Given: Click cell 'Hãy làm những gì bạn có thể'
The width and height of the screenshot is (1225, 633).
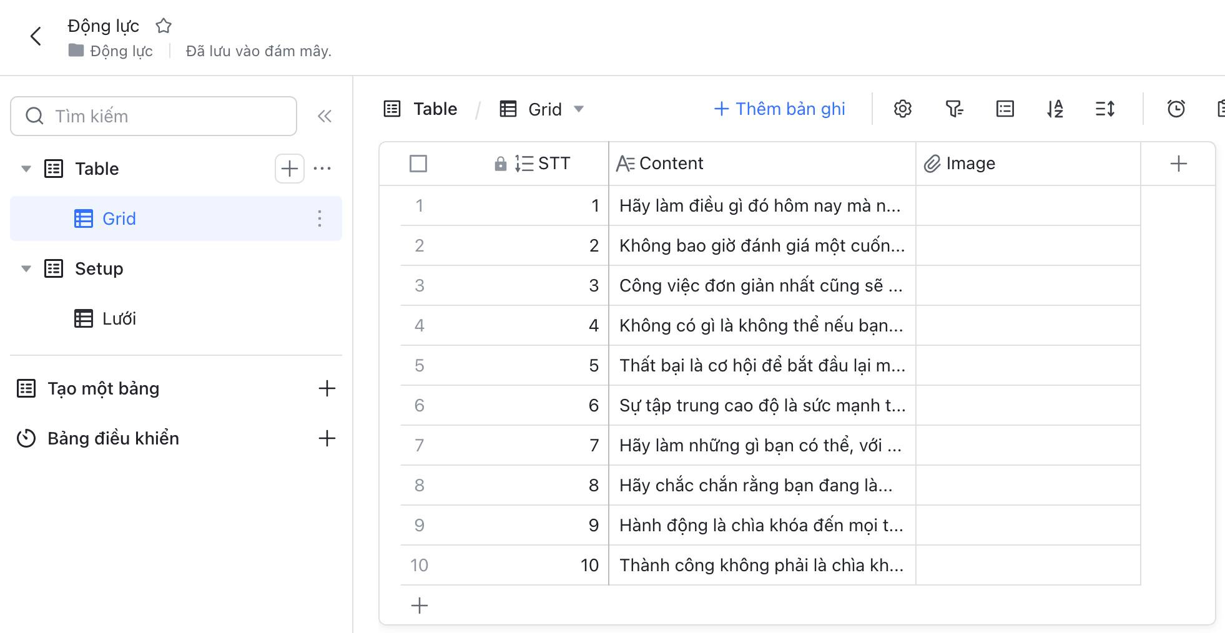Looking at the screenshot, I should pos(762,445).
